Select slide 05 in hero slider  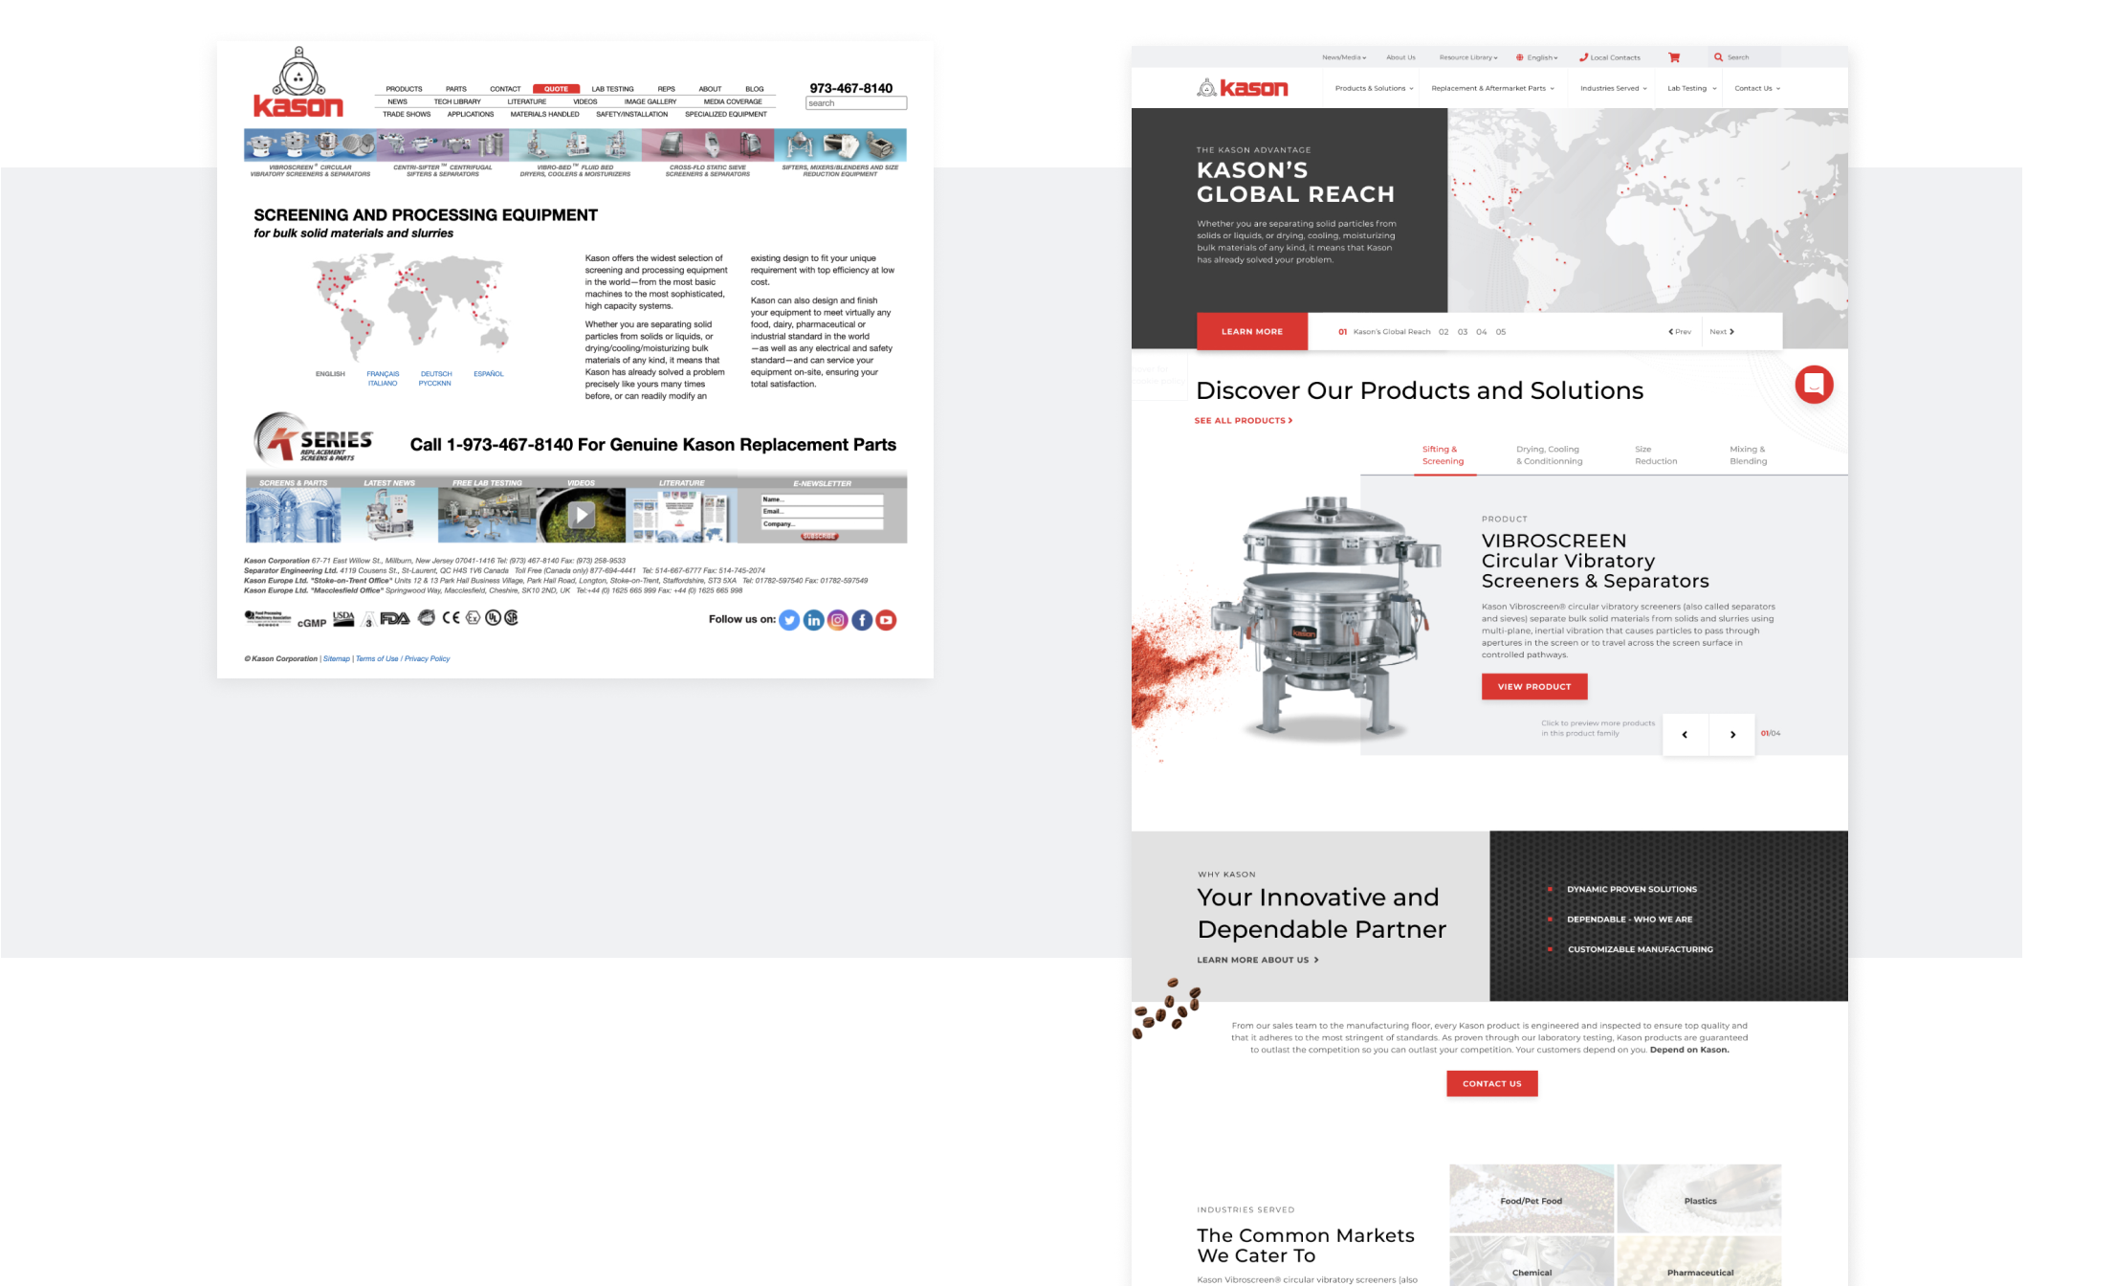(x=1501, y=332)
